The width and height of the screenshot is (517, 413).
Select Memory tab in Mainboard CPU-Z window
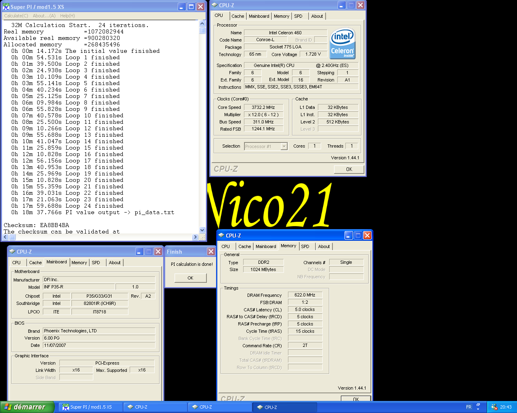(x=79, y=263)
